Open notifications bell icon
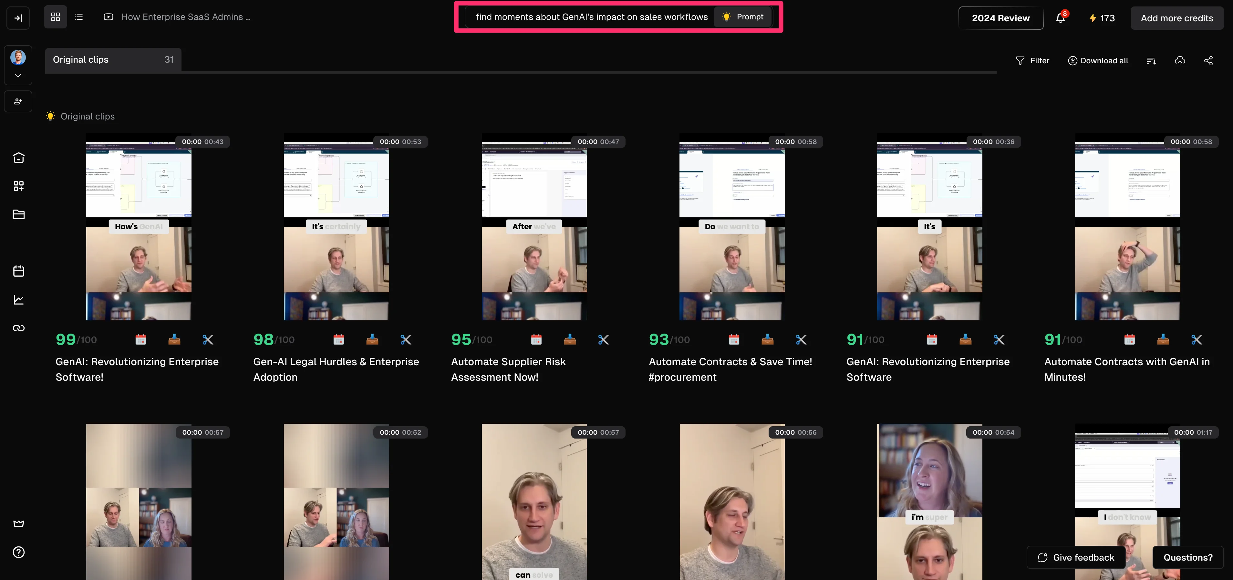This screenshot has height=580, width=1233. pos(1060,18)
